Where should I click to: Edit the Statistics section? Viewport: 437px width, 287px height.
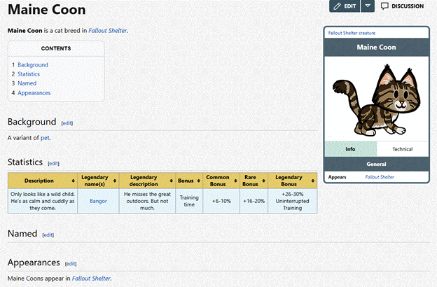[53, 164]
